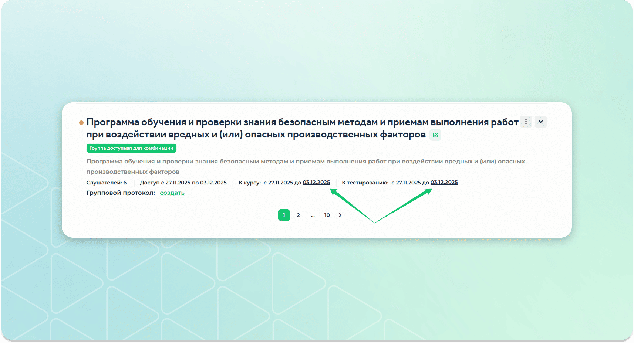Viewport: 634px width, 343px height.
Task: Click the orange status dot before title
Action: [x=81, y=123]
